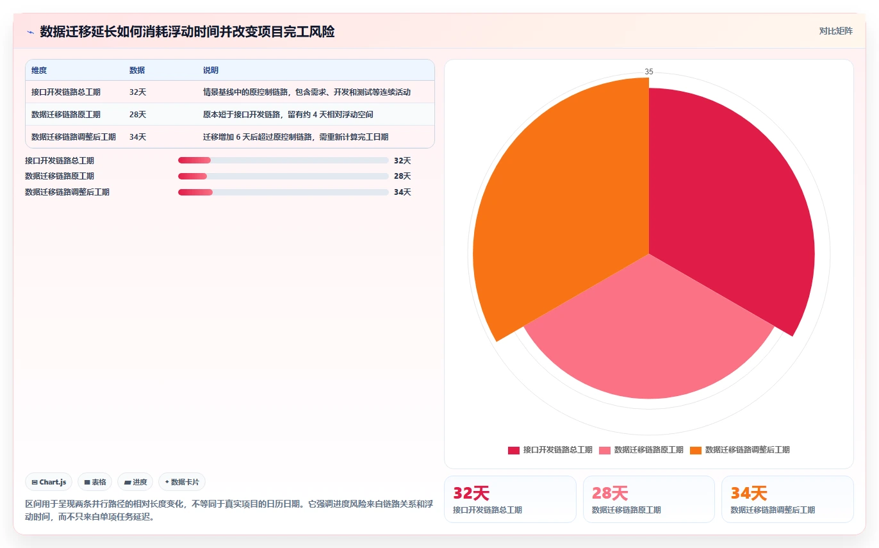Click the page title 数据迁移延长如何消耗浮动时间
Image resolution: width=879 pixels, height=548 pixels.
tap(187, 31)
